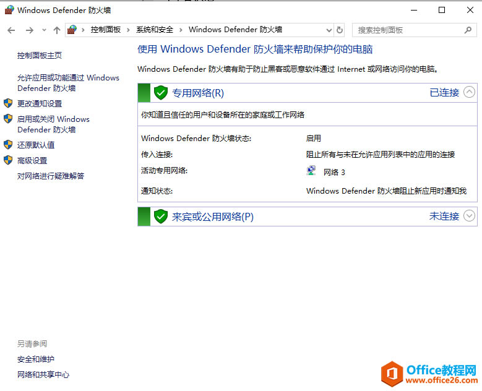This screenshot has height=391, width=482.
Task: Open 启用或关闭 Windows Defender 防火墙
Action: [53, 124]
